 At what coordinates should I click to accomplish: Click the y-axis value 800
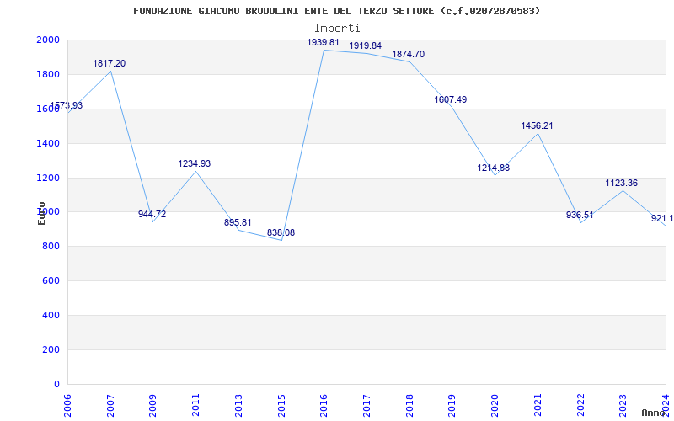(x=52, y=246)
